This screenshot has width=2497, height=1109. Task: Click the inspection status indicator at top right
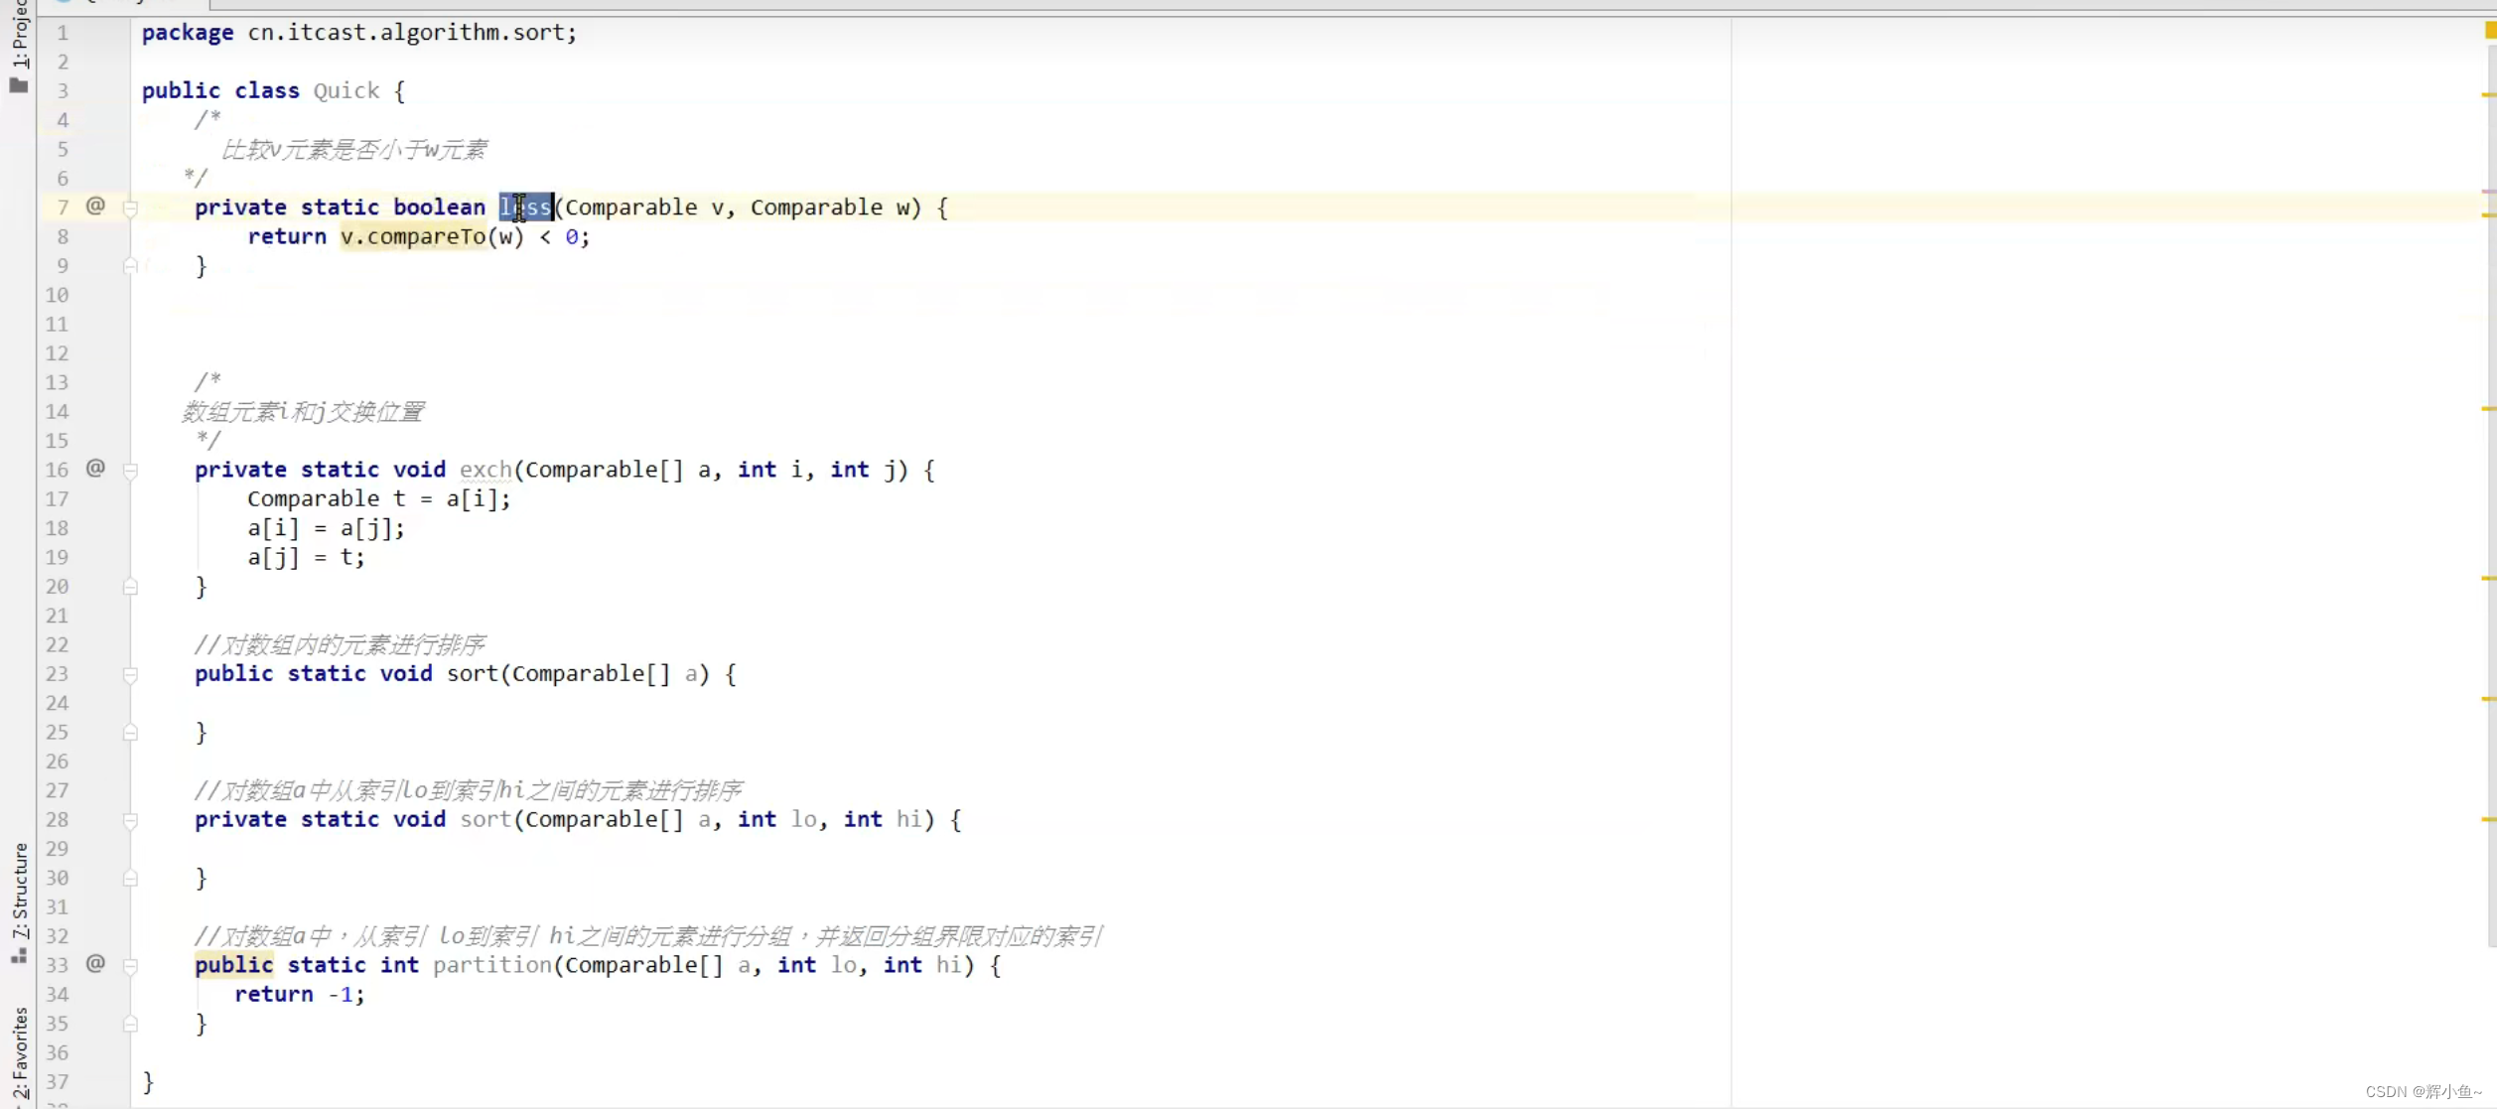[2489, 31]
